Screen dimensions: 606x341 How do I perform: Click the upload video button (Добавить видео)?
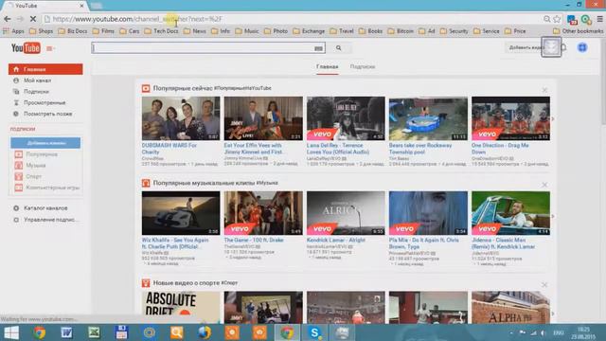pos(526,47)
